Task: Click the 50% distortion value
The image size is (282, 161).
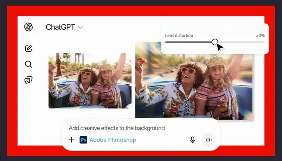Action: pos(260,35)
